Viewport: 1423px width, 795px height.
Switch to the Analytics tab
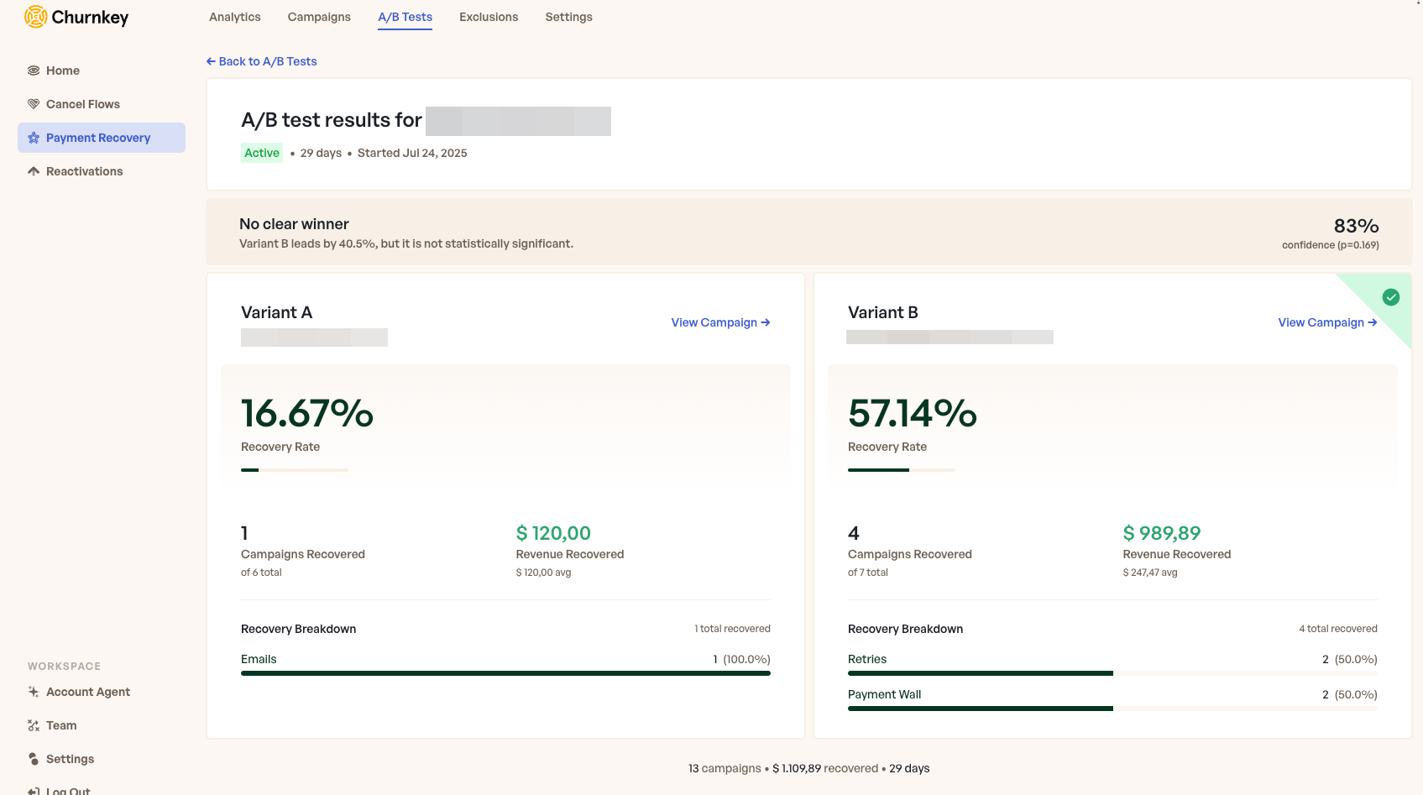click(235, 17)
